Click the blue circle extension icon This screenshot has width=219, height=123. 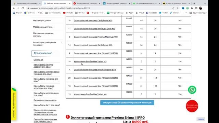coord(183,8)
